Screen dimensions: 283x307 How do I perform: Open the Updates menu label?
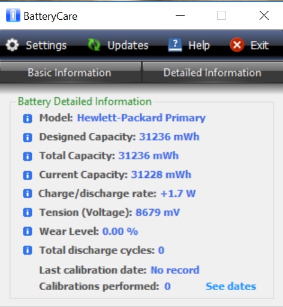point(128,45)
